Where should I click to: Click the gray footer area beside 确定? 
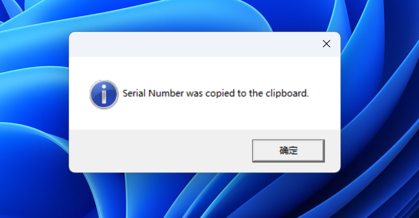point(160,151)
